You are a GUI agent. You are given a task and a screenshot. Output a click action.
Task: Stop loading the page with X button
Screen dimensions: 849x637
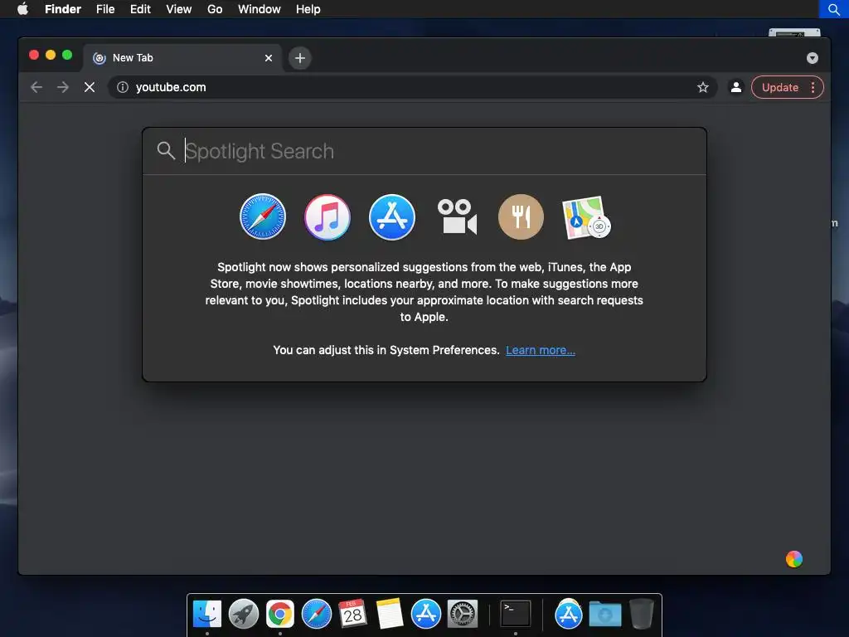pyautogui.click(x=90, y=87)
